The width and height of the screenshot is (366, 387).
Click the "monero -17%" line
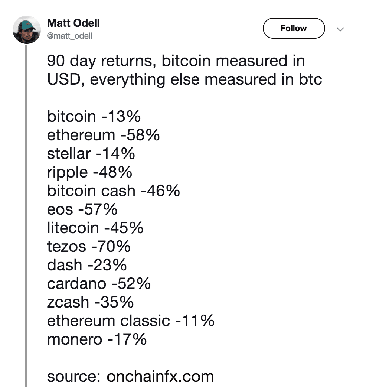[x=97, y=339]
